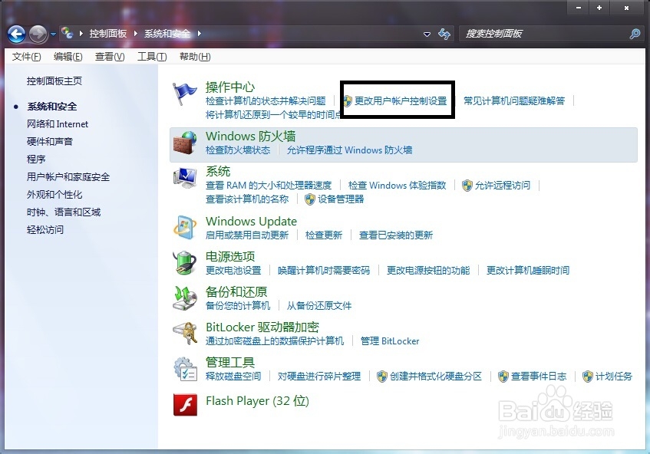Click 从备份还原文件 link
The width and height of the screenshot is (650, 454).
click(x=319, y=306)
